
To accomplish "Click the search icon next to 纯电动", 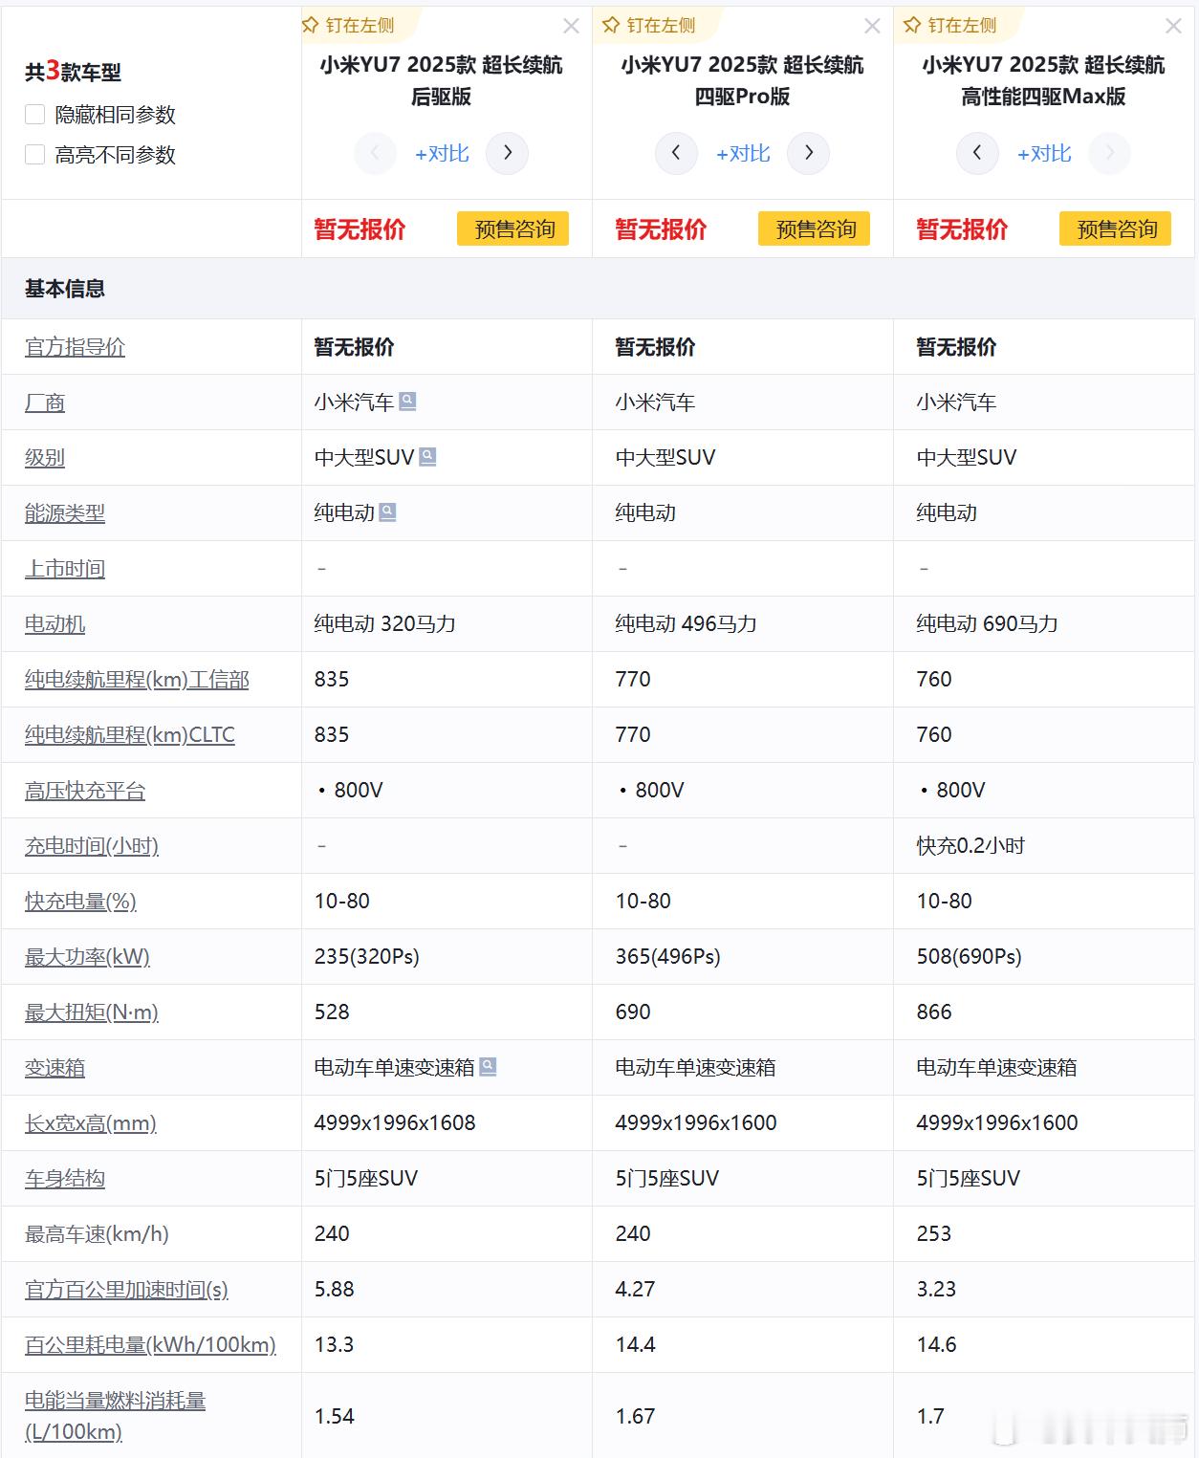I will point(387,512).
